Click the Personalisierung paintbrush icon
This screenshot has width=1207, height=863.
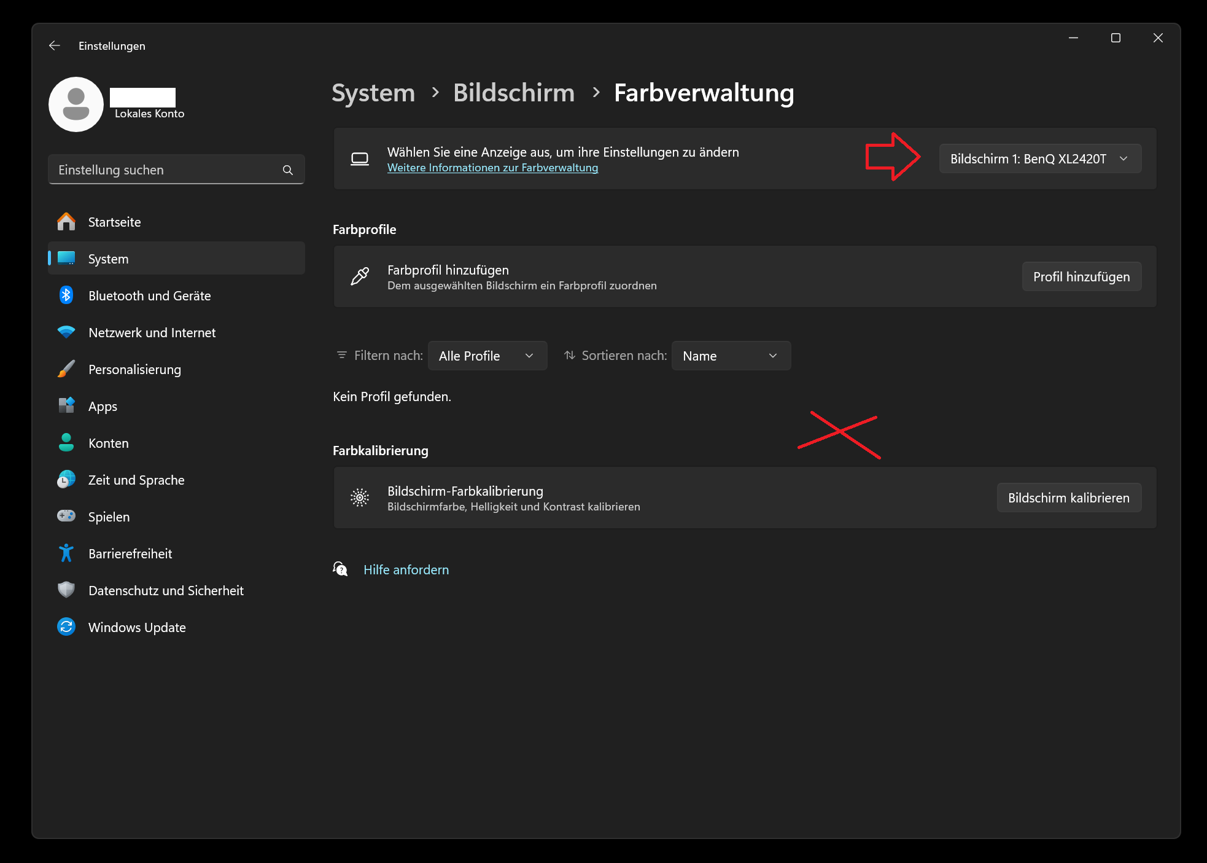(66, 369)
